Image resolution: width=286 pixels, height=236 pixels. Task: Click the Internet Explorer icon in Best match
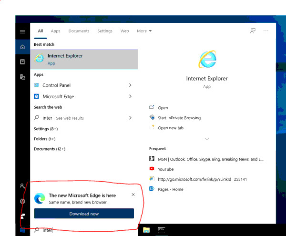pyautogui.click(x=39, y=58)
